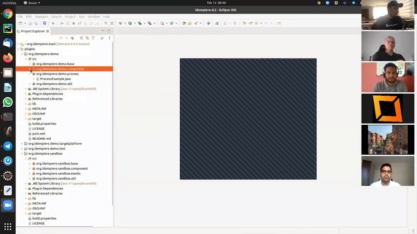This screenshot has width=417, height=234.
Task: Click the New Java Package icon
Action: (x=162, y=23)
